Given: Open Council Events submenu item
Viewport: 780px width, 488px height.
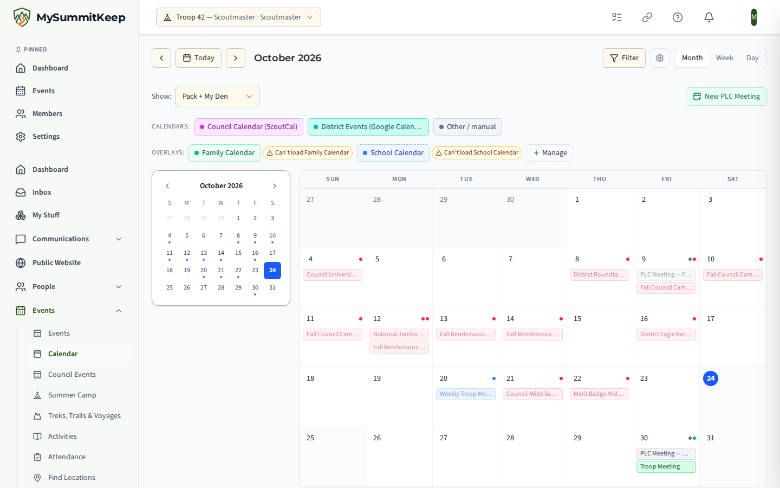Looking at the screenshot, I should (78, 375).
